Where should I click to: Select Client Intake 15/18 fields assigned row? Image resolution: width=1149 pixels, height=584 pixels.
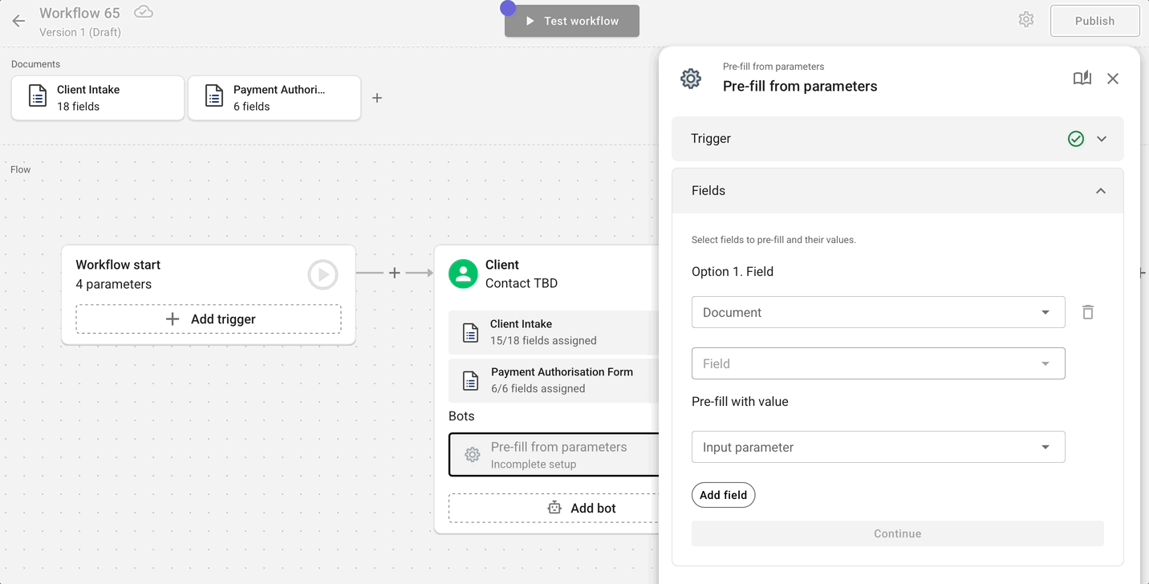[x=554, y=332]
